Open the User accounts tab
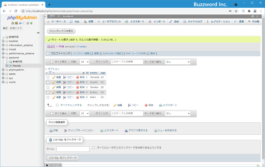 point(109,21)
